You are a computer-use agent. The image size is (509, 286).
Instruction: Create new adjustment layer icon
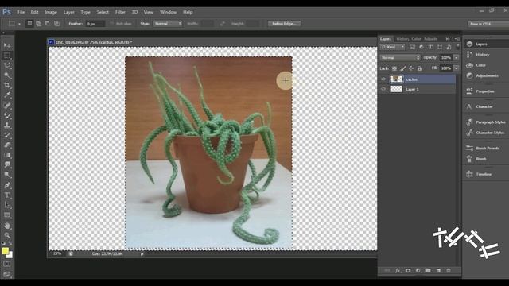coord(418,270)
